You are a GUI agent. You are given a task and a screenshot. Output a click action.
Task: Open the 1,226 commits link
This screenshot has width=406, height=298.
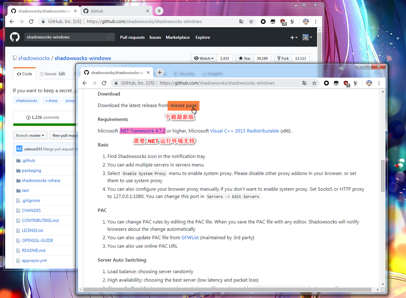pyautogui.click(x=43, y=117)
